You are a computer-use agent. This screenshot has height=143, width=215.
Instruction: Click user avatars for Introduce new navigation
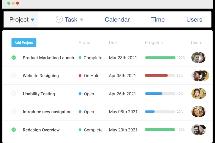[x=198, y=112]
